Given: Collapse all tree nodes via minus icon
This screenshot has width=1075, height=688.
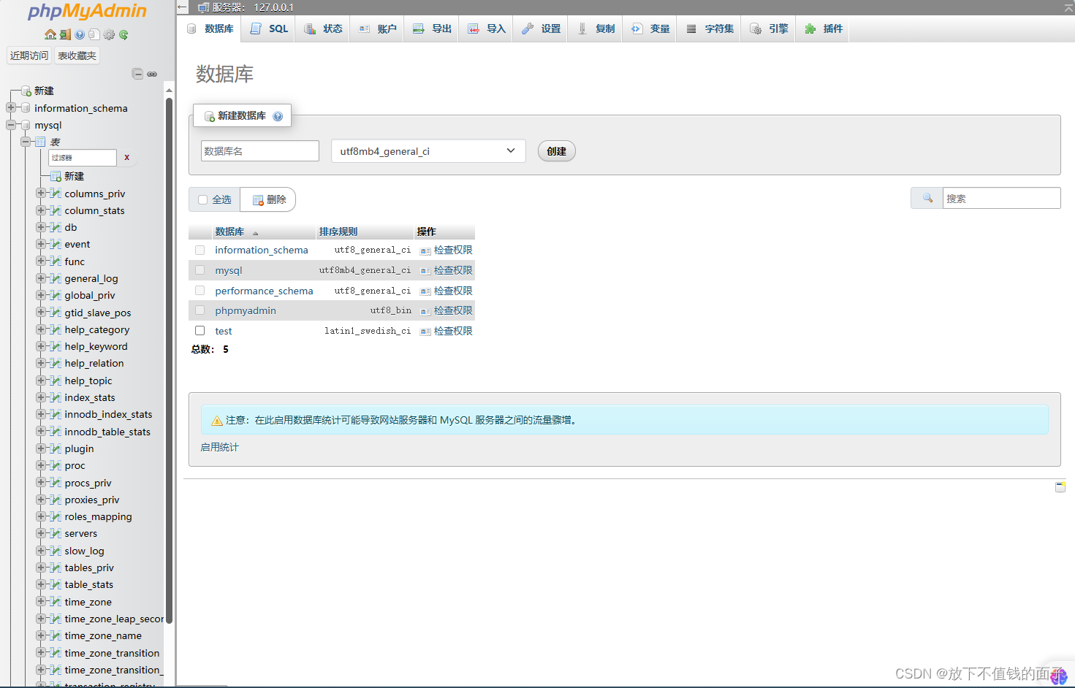Looking at the screenshot, I should (137, 74).
